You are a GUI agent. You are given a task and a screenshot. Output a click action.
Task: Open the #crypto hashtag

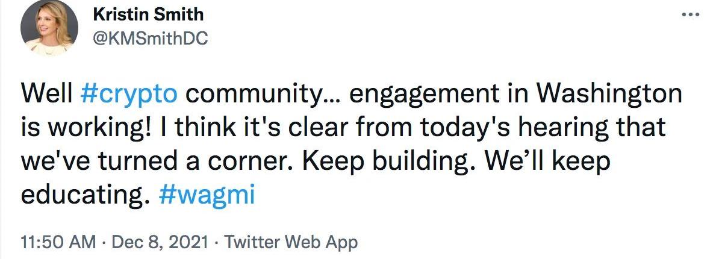tap(129, 95)
